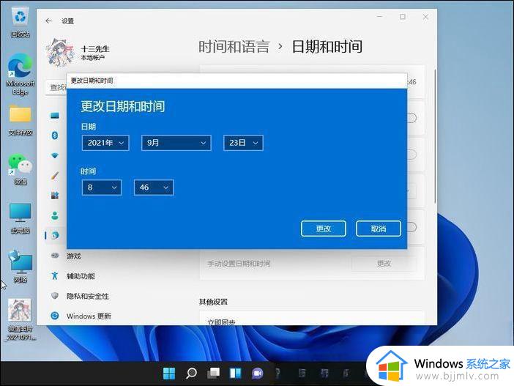This screenshot has height=386, width=514.
Task: Open the hour dropdown showing 8
Action: (x=102, y=188)
